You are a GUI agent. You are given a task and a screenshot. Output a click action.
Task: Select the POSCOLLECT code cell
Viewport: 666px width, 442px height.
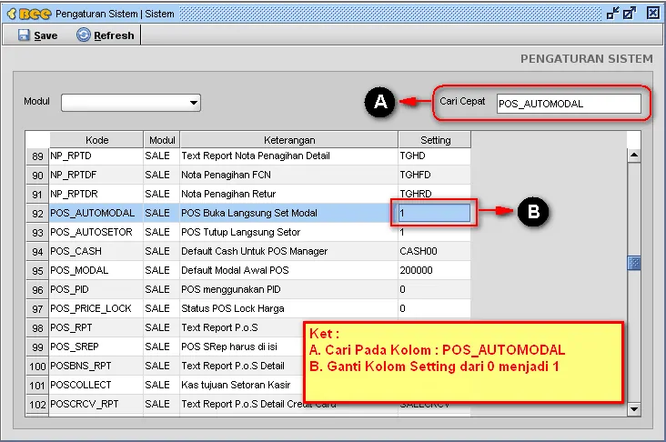pos(96,385)
